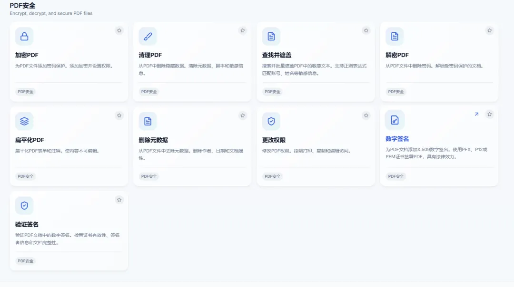
Task: Click the signature file icon on 数字签名 card
Action: pos(395,120)
